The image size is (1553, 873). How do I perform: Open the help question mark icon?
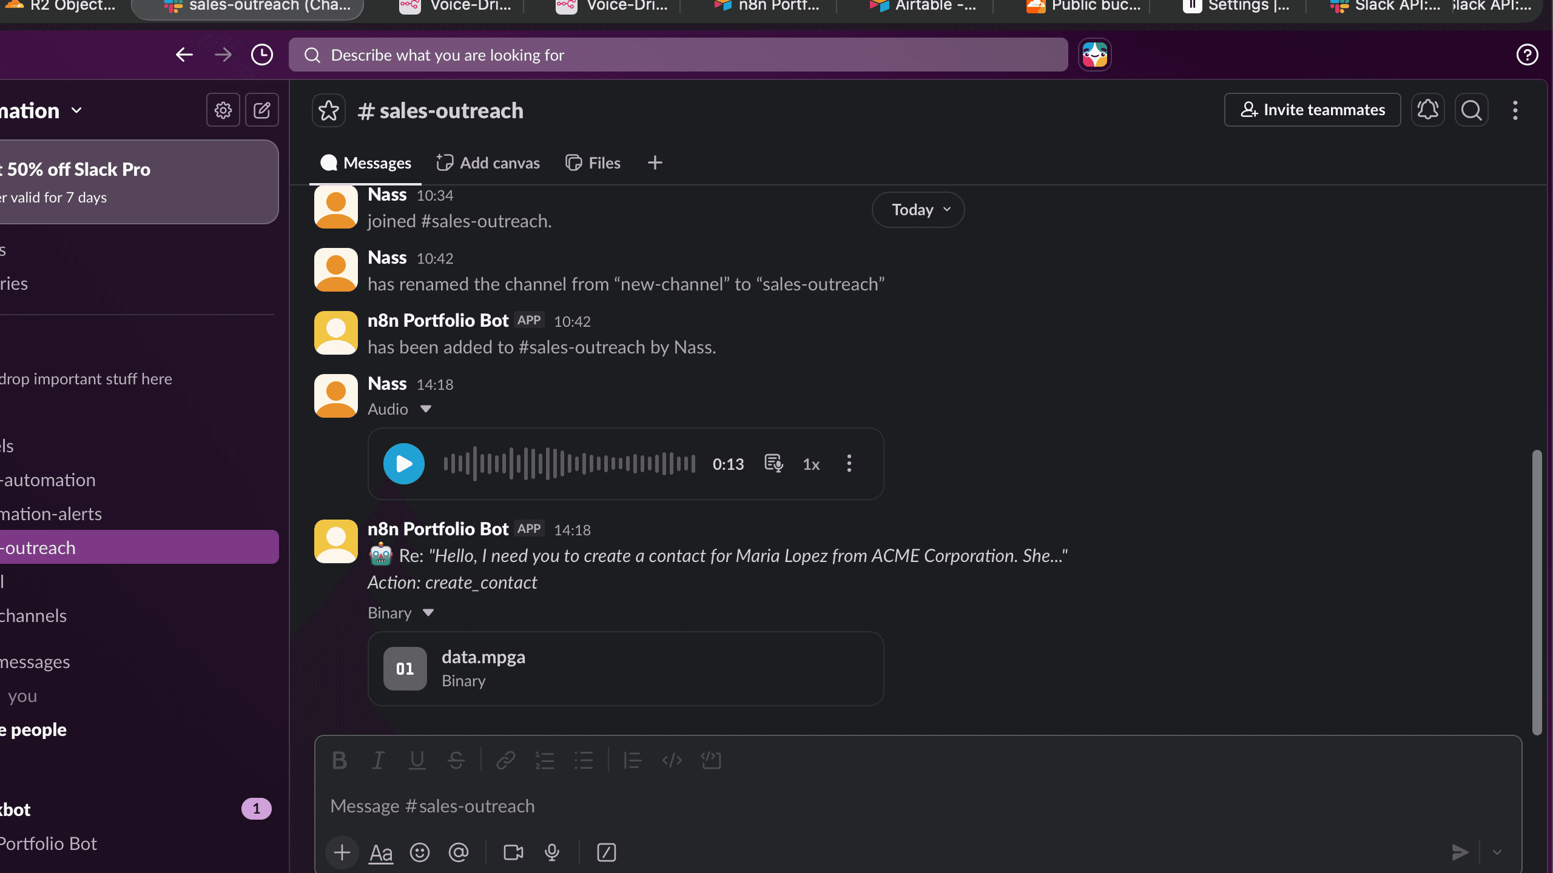point(1527,55)
